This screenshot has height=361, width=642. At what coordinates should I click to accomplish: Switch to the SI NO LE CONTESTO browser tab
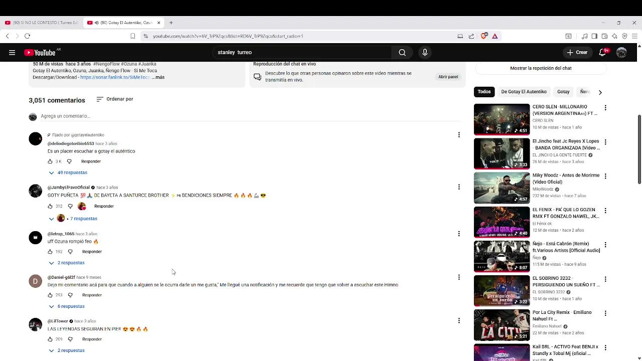pos(41,23)
